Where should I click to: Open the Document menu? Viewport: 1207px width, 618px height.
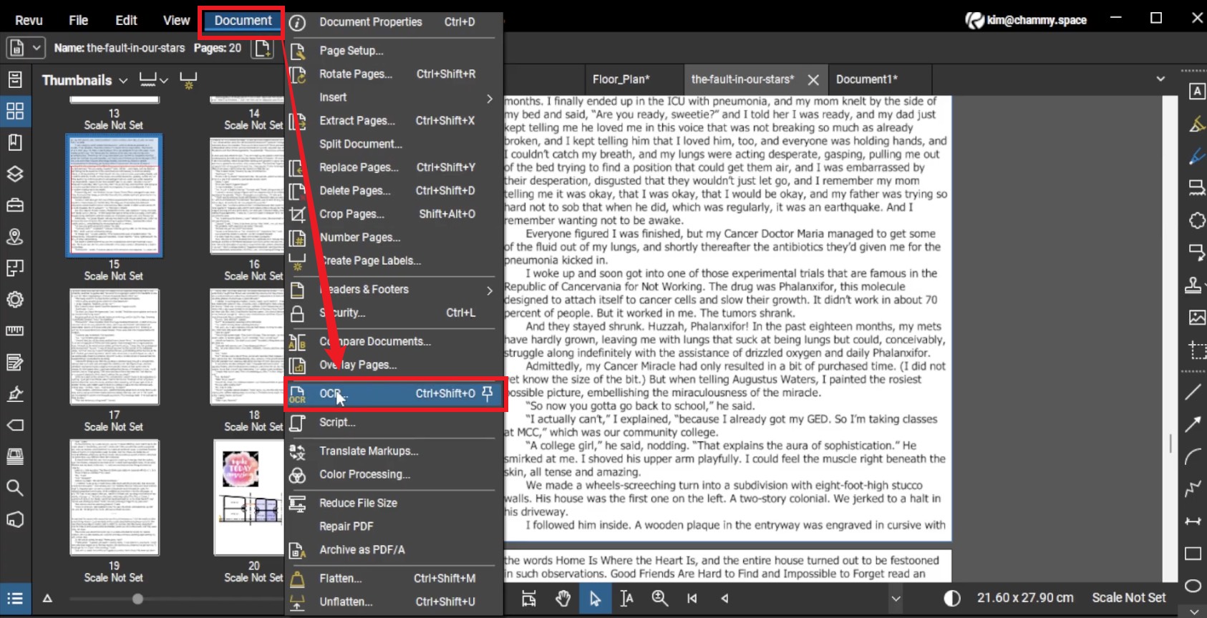[243, 21]
